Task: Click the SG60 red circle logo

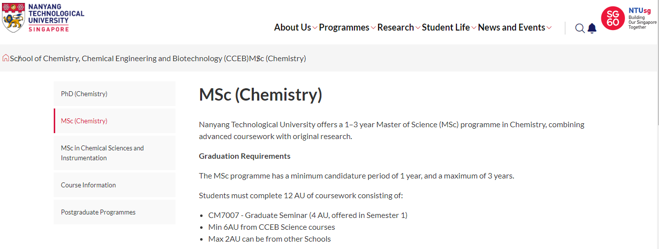Action: click(x=613, y=18)
